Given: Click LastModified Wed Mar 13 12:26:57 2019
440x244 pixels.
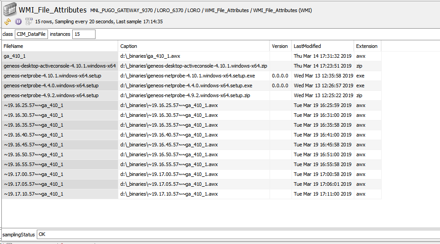Looking at the screenshot, I should 322,86.
